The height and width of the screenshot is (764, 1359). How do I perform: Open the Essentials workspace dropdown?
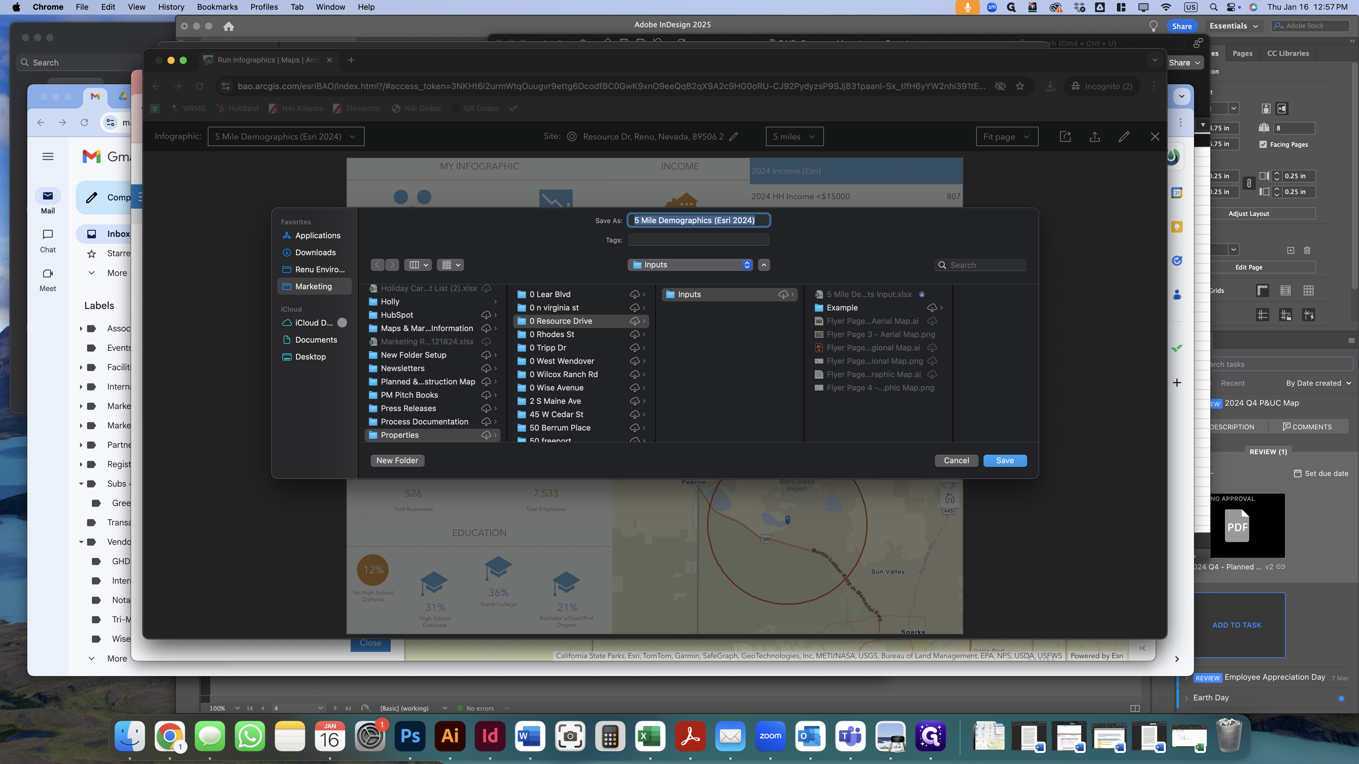pyautogui.click(x=1233, y=26)
